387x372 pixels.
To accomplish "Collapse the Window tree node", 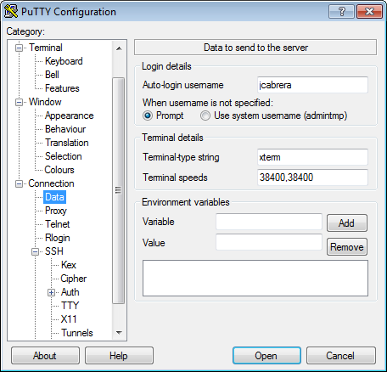I will [19, 102].
